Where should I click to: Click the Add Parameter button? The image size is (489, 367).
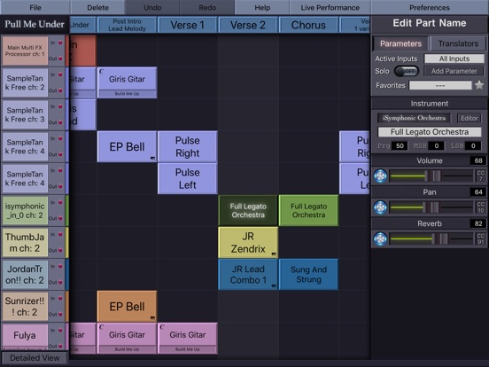tap(454, 71)
